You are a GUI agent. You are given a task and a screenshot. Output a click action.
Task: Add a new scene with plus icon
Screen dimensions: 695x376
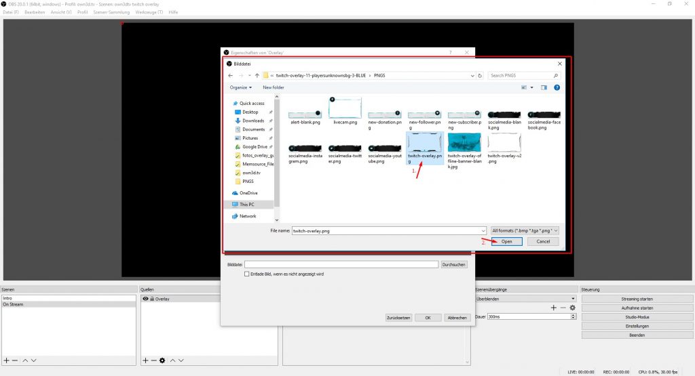click(7, 360)
